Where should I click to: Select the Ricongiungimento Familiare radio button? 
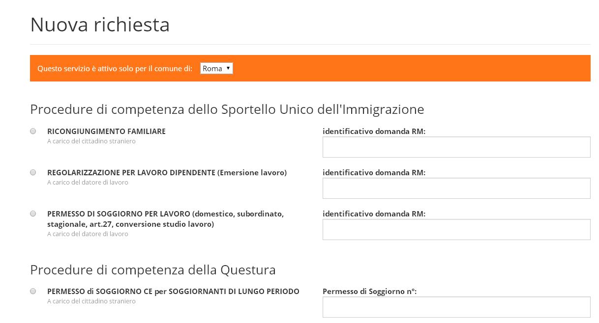coord(33,131)
